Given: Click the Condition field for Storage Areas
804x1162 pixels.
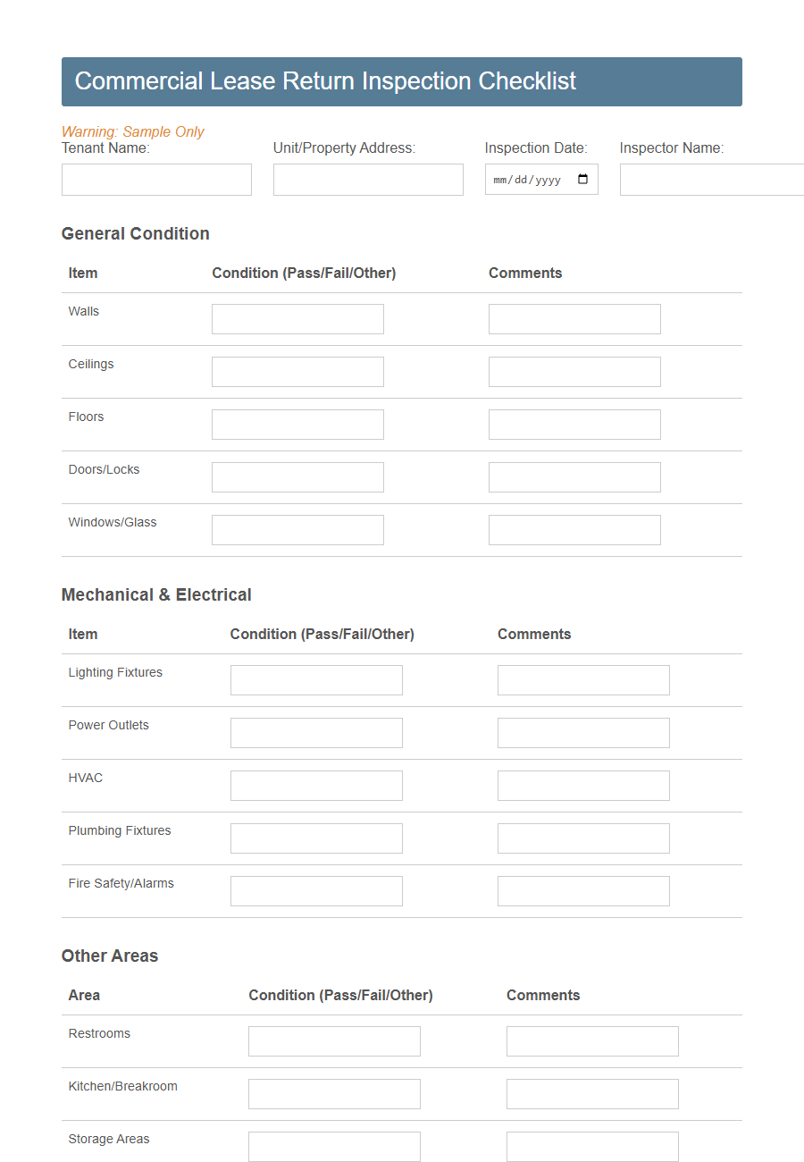Looking at the screenshot, I should click(334, 1146).
